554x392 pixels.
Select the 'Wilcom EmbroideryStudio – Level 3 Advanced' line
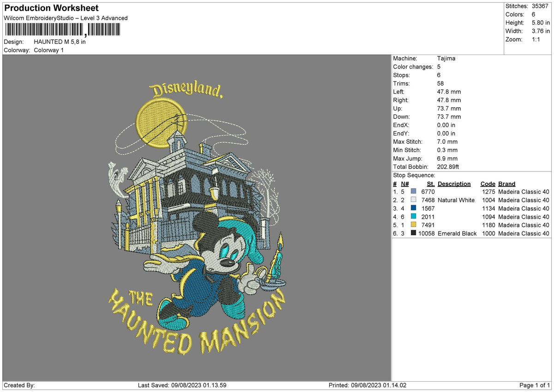(x=66, y=18)
